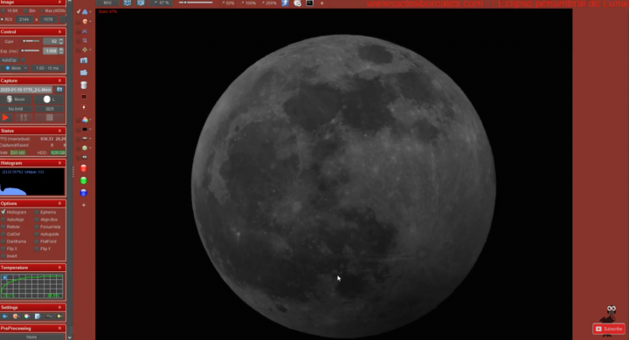This screenshot has height=340, width=629.
Task: Click the zoom slider in the top toolbar
Action: (196, 3)
